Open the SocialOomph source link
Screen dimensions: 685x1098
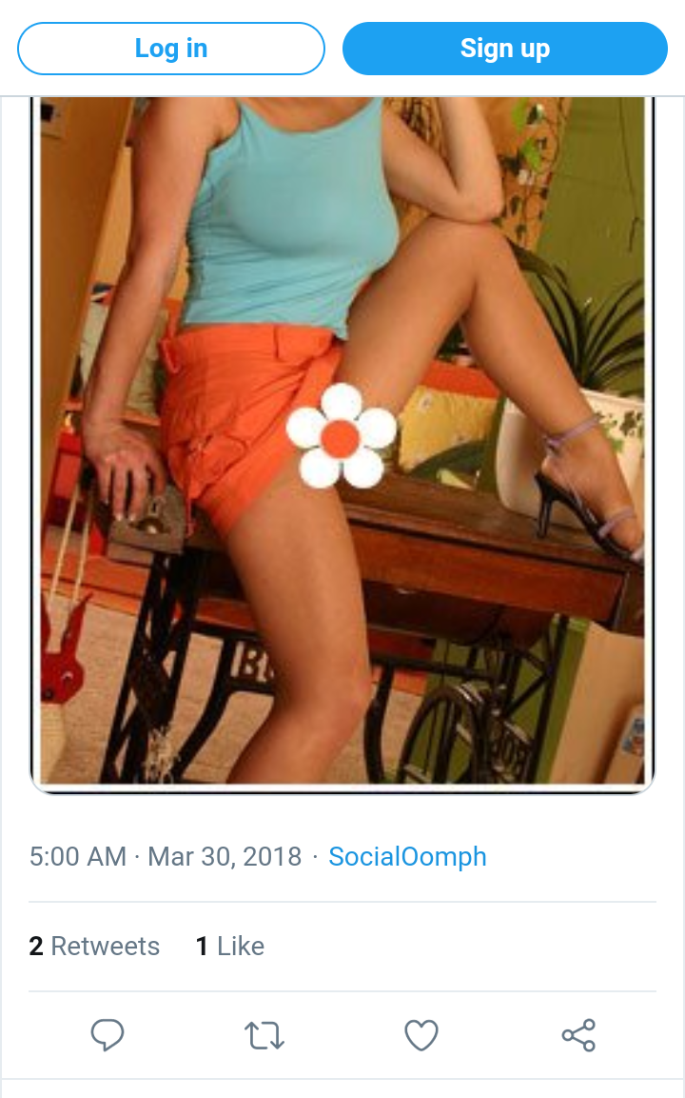[x=407, y=856]
